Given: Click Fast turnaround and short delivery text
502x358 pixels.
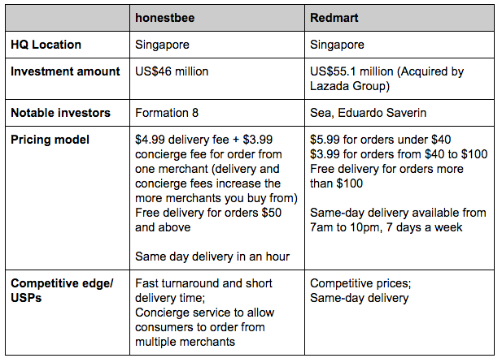Looking at the screenshot, I should 203,291.
